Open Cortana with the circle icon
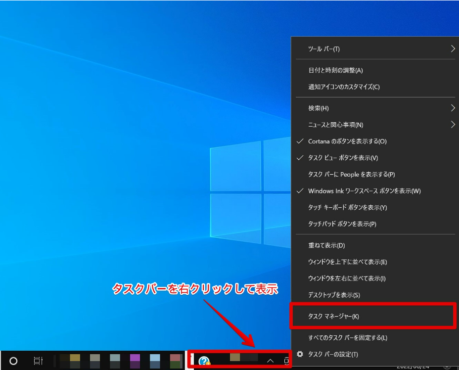The width and height of the screenshot is (459, 370). (14, 360)
